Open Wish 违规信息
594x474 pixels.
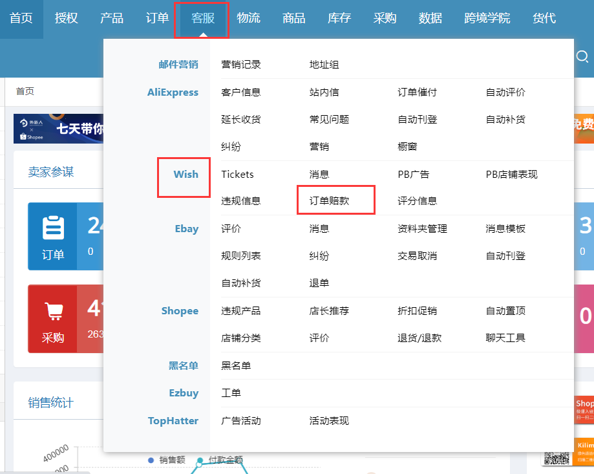click(x=241, y=201)
